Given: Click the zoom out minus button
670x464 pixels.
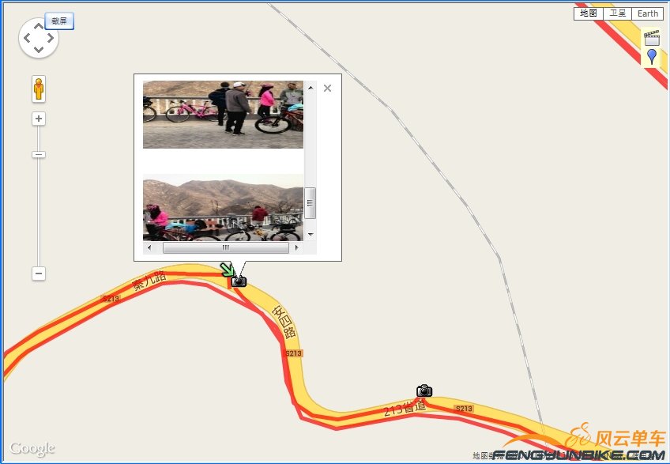Looking at the screenshot, I should 39,273.
